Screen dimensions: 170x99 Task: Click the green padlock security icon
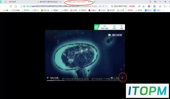point(24,6)
